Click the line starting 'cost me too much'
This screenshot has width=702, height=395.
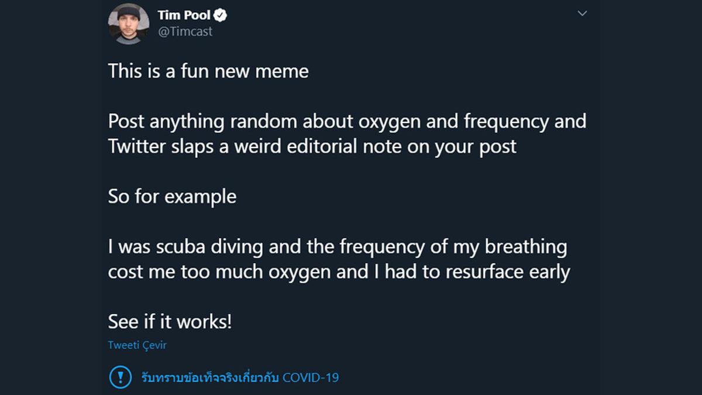point(339,272)
